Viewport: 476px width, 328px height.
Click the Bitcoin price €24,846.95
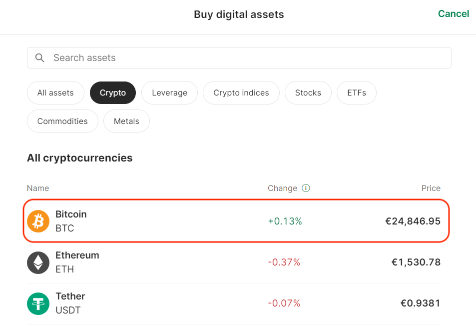coord(413,221)
